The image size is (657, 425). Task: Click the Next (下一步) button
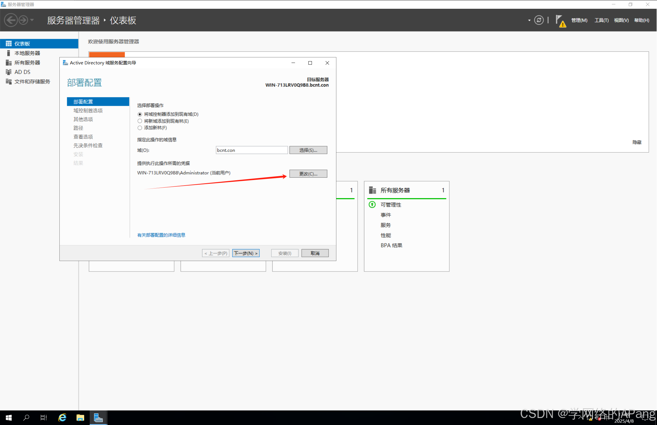246,253
